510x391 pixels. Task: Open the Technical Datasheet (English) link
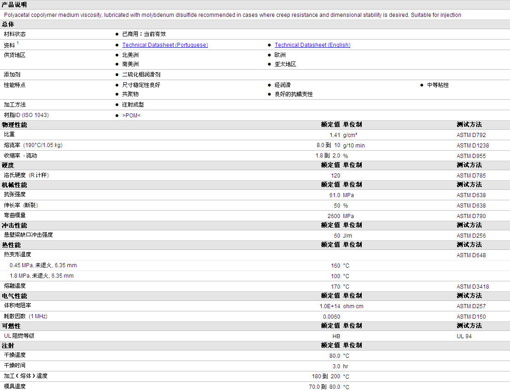(312, 45)
